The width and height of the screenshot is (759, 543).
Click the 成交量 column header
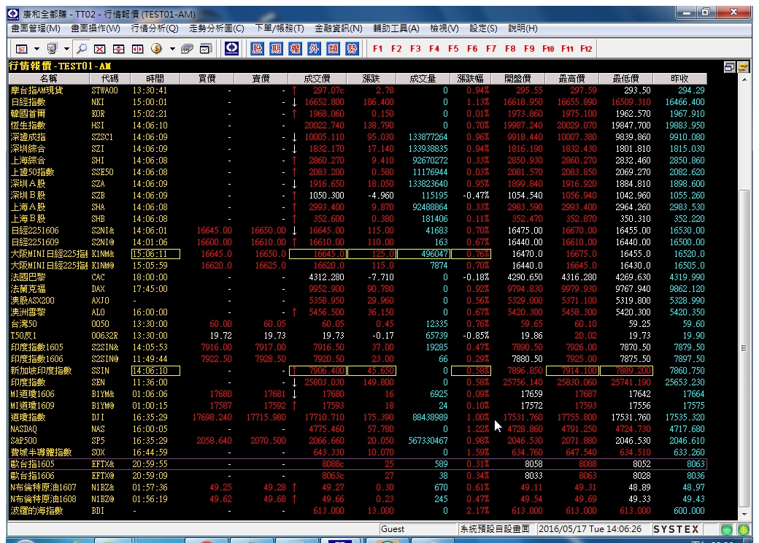(x=423, y=78)
